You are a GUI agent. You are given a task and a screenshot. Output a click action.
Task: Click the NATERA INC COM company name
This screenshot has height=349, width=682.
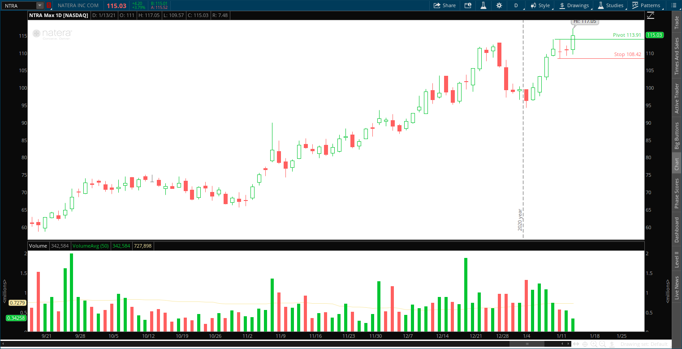pos(79,5)
